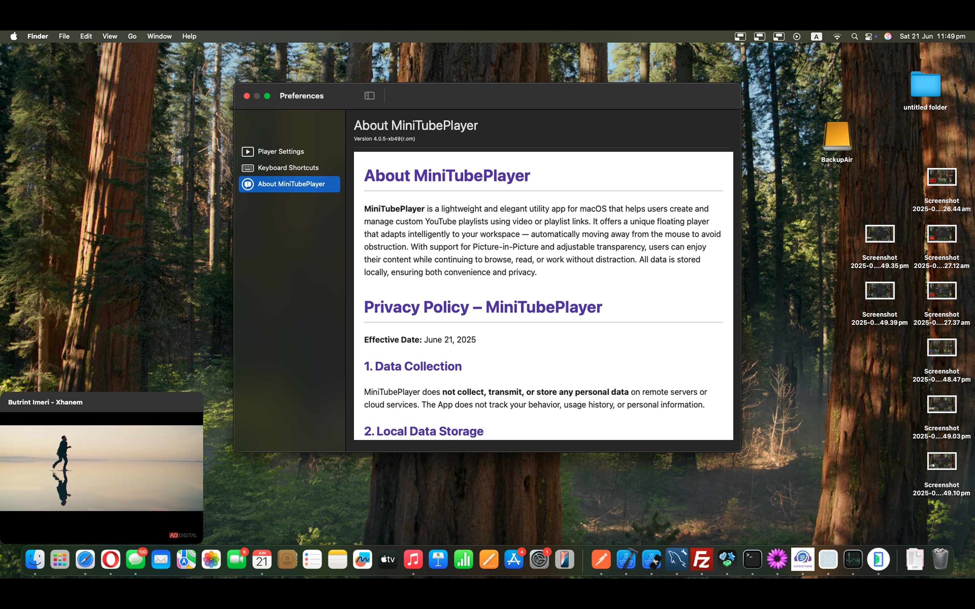Open the Go menu
The image size is (975, 609).
coord(132,36)
